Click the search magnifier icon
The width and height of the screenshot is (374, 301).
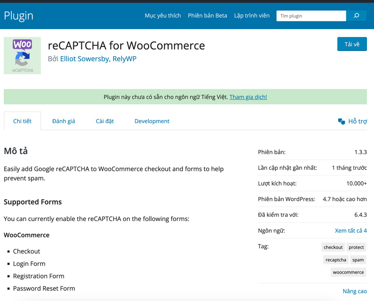click(356, 15)
